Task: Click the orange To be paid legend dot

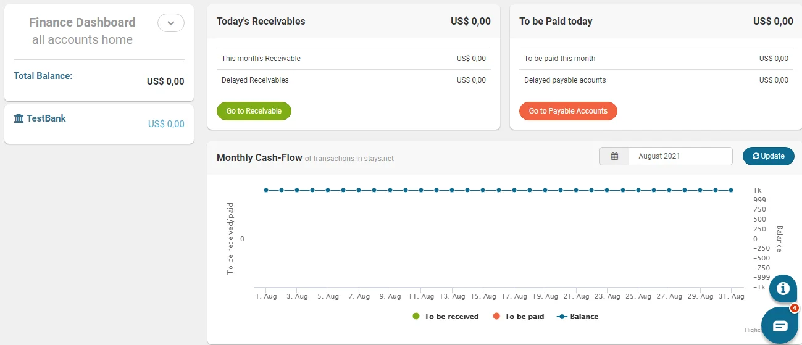Action: 496,317
